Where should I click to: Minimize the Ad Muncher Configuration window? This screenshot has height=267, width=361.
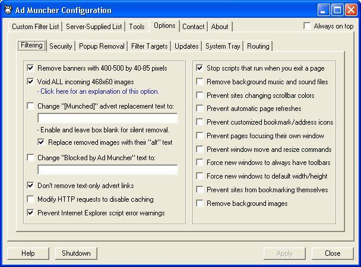pyautogui.click(x=323, y=10)
